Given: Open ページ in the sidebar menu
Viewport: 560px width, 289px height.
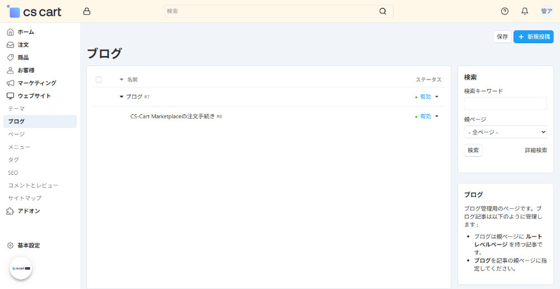Looking at the screenshot, I should (x=16, y=134).
